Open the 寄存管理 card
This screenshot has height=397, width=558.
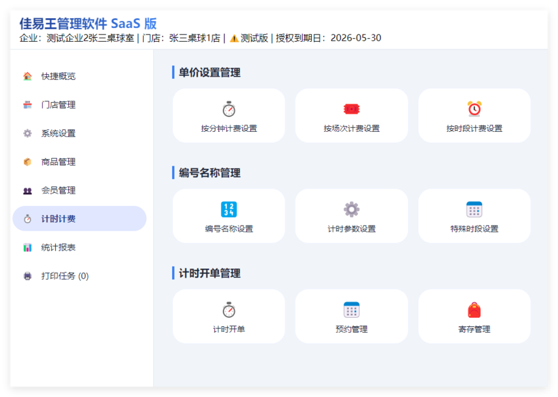(x=474, y=316)
